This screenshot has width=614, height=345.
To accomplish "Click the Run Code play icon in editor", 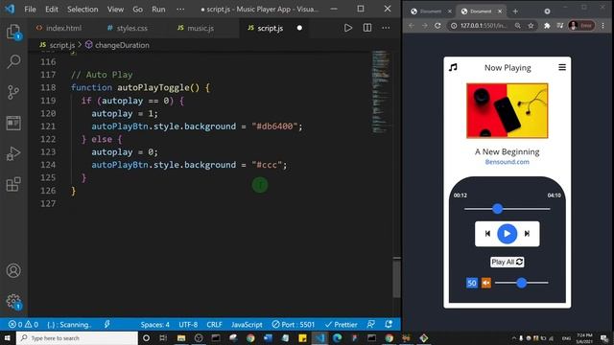I will tap(347, 28).
